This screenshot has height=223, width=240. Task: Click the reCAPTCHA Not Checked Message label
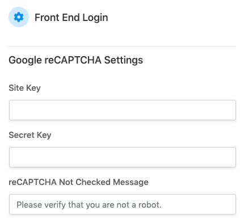(x=78, y=182)
